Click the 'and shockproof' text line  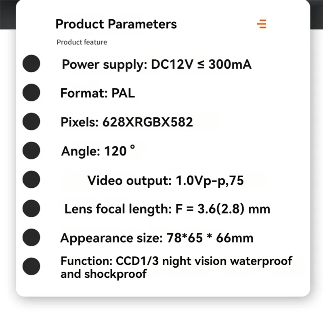(103, 274)
